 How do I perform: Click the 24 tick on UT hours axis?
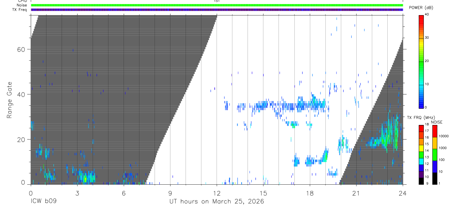402,193
